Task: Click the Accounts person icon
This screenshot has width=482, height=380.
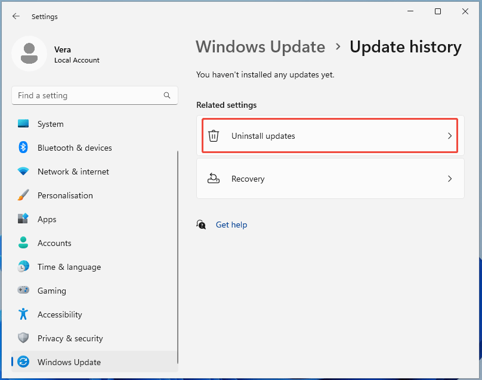Action: pos(23,243)
